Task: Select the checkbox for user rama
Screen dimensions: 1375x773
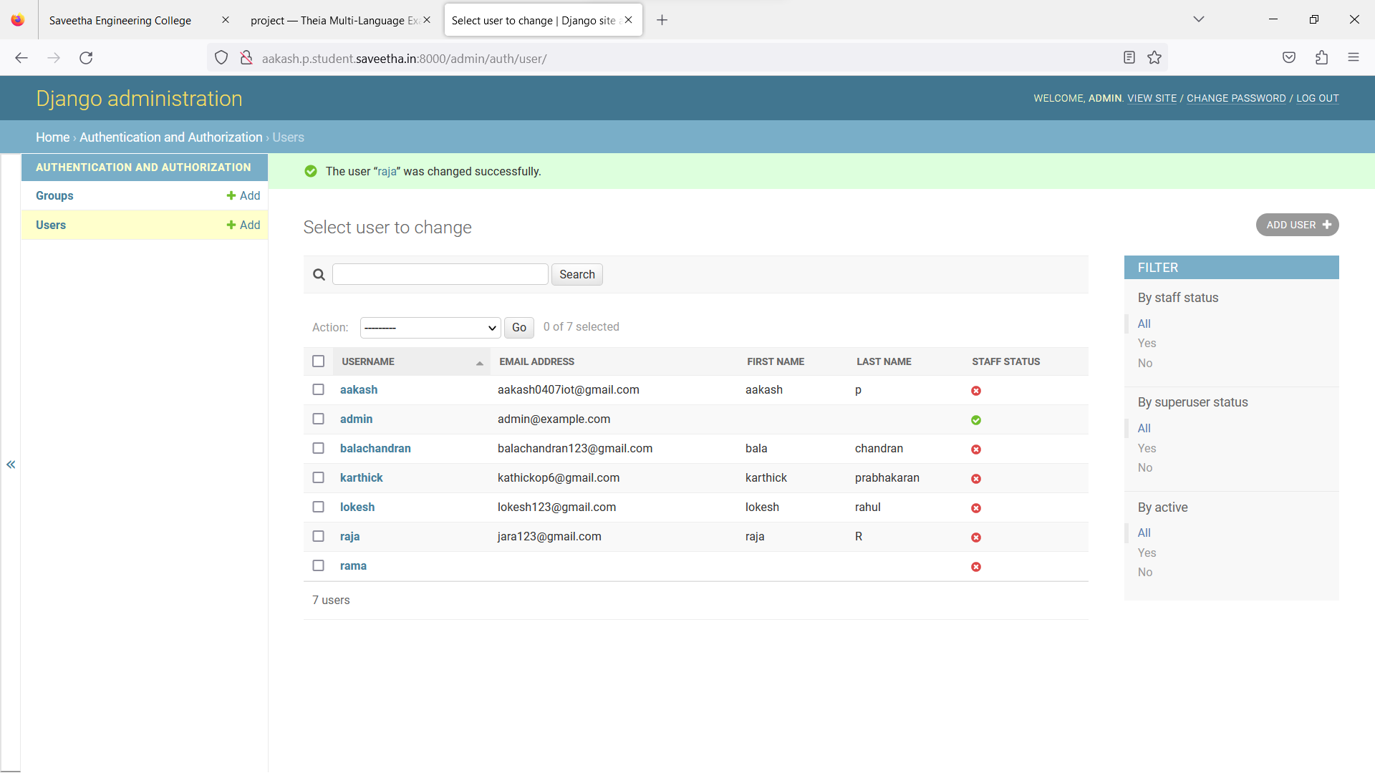Action: coord(319,565)
